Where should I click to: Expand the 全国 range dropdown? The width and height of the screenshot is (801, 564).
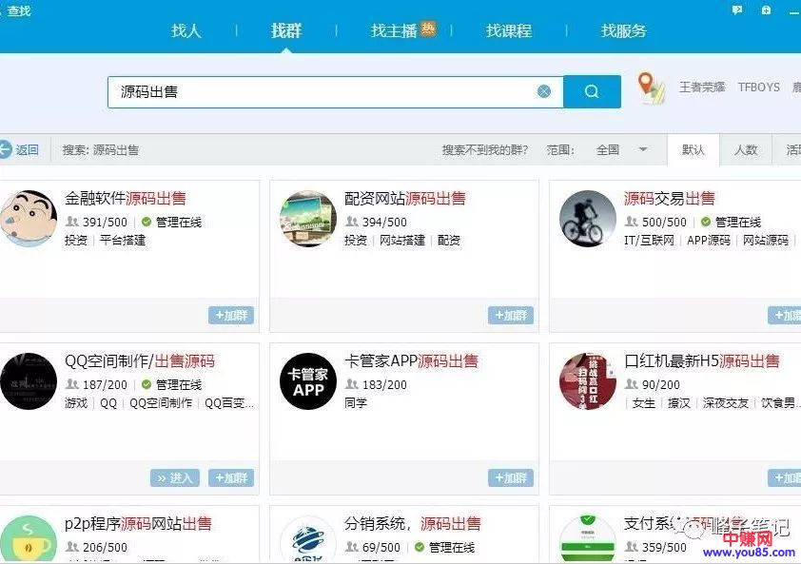point(643,149)
